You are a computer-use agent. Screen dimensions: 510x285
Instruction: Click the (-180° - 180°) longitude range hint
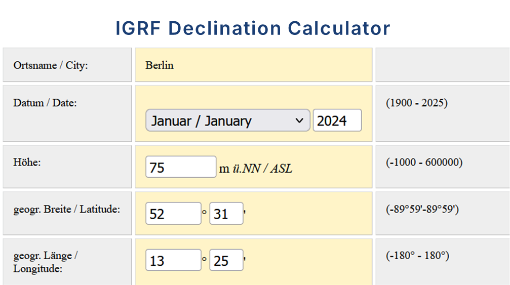coord(417,256)
